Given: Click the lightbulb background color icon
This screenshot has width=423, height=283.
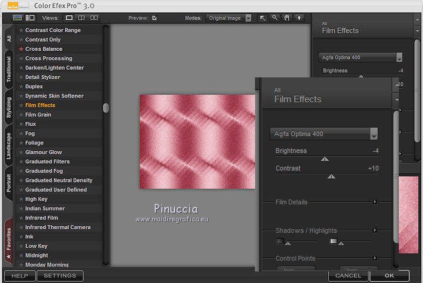Looking at the screenshot, I should pyautogui.click(x=298, y=18).
